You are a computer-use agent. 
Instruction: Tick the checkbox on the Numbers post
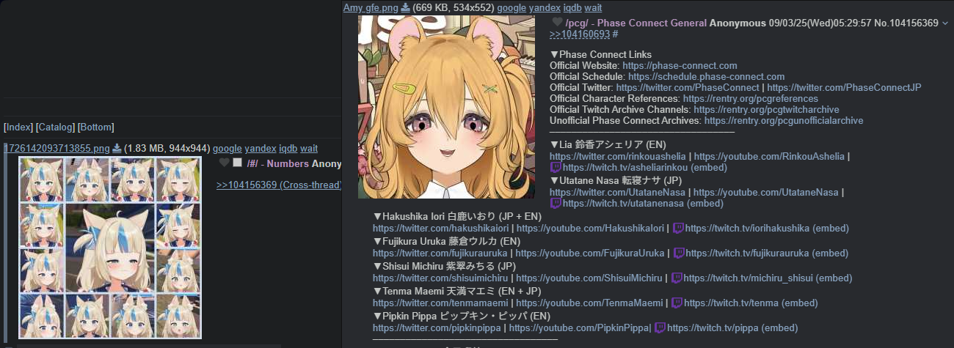pos(238,163)
